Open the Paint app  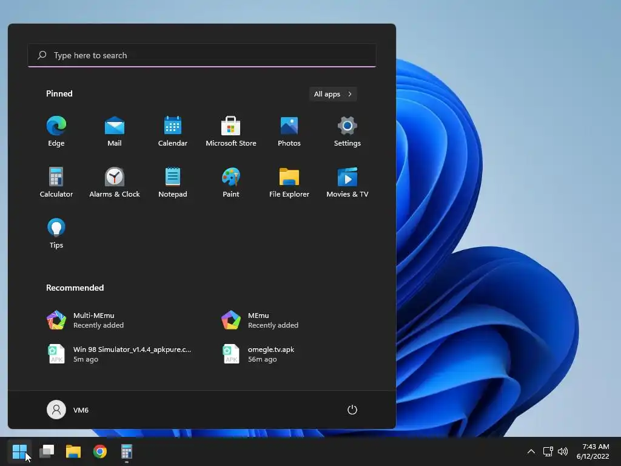231,182
